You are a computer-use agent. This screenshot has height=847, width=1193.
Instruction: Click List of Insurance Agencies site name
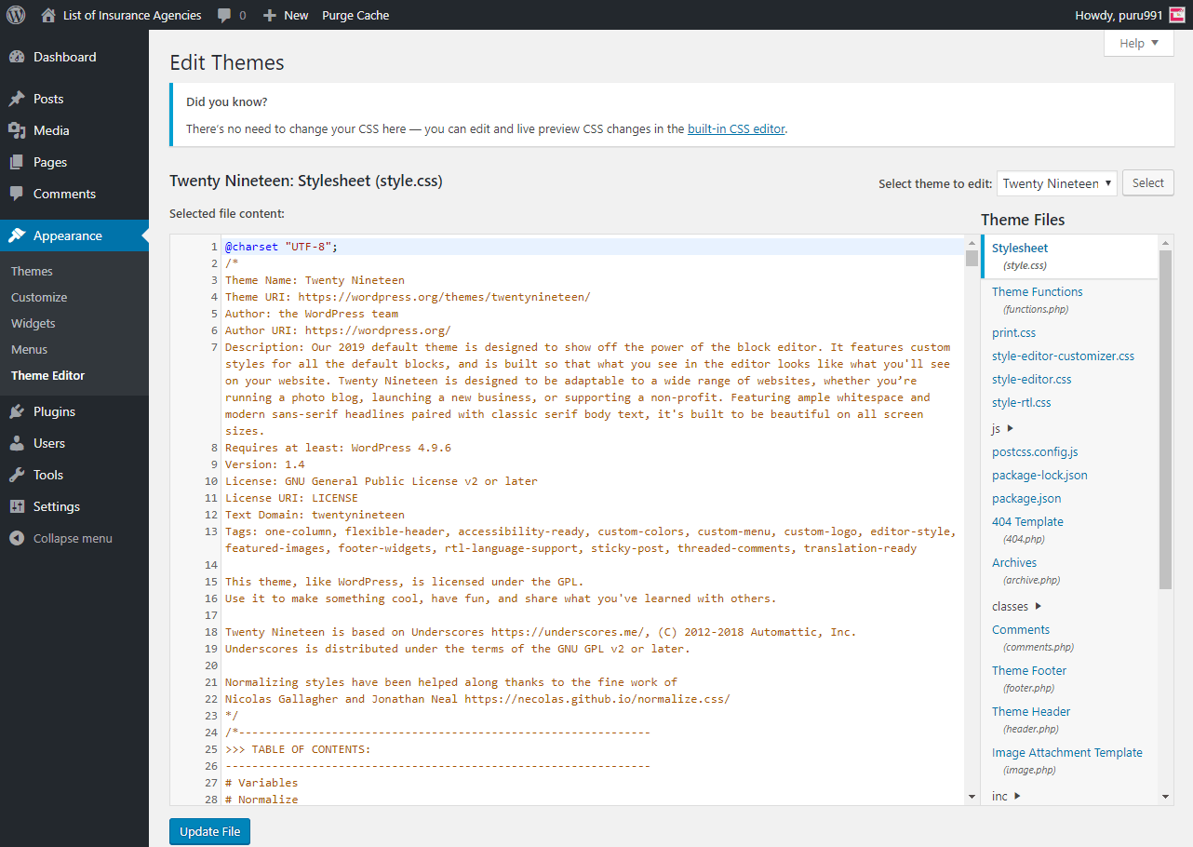coord(132,15)
